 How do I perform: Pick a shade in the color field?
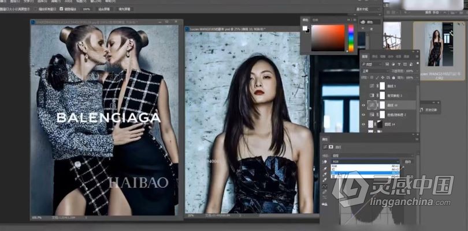pyautogui.click(x=328, y=38)
